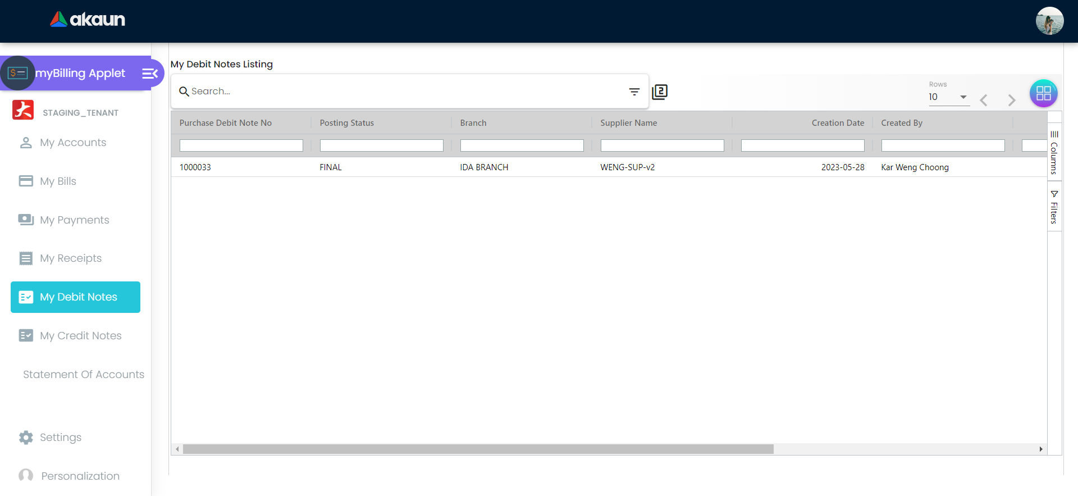Click the My Receipts icon
The height and width of the screenshot is (496, 1078).
[26, 258]
